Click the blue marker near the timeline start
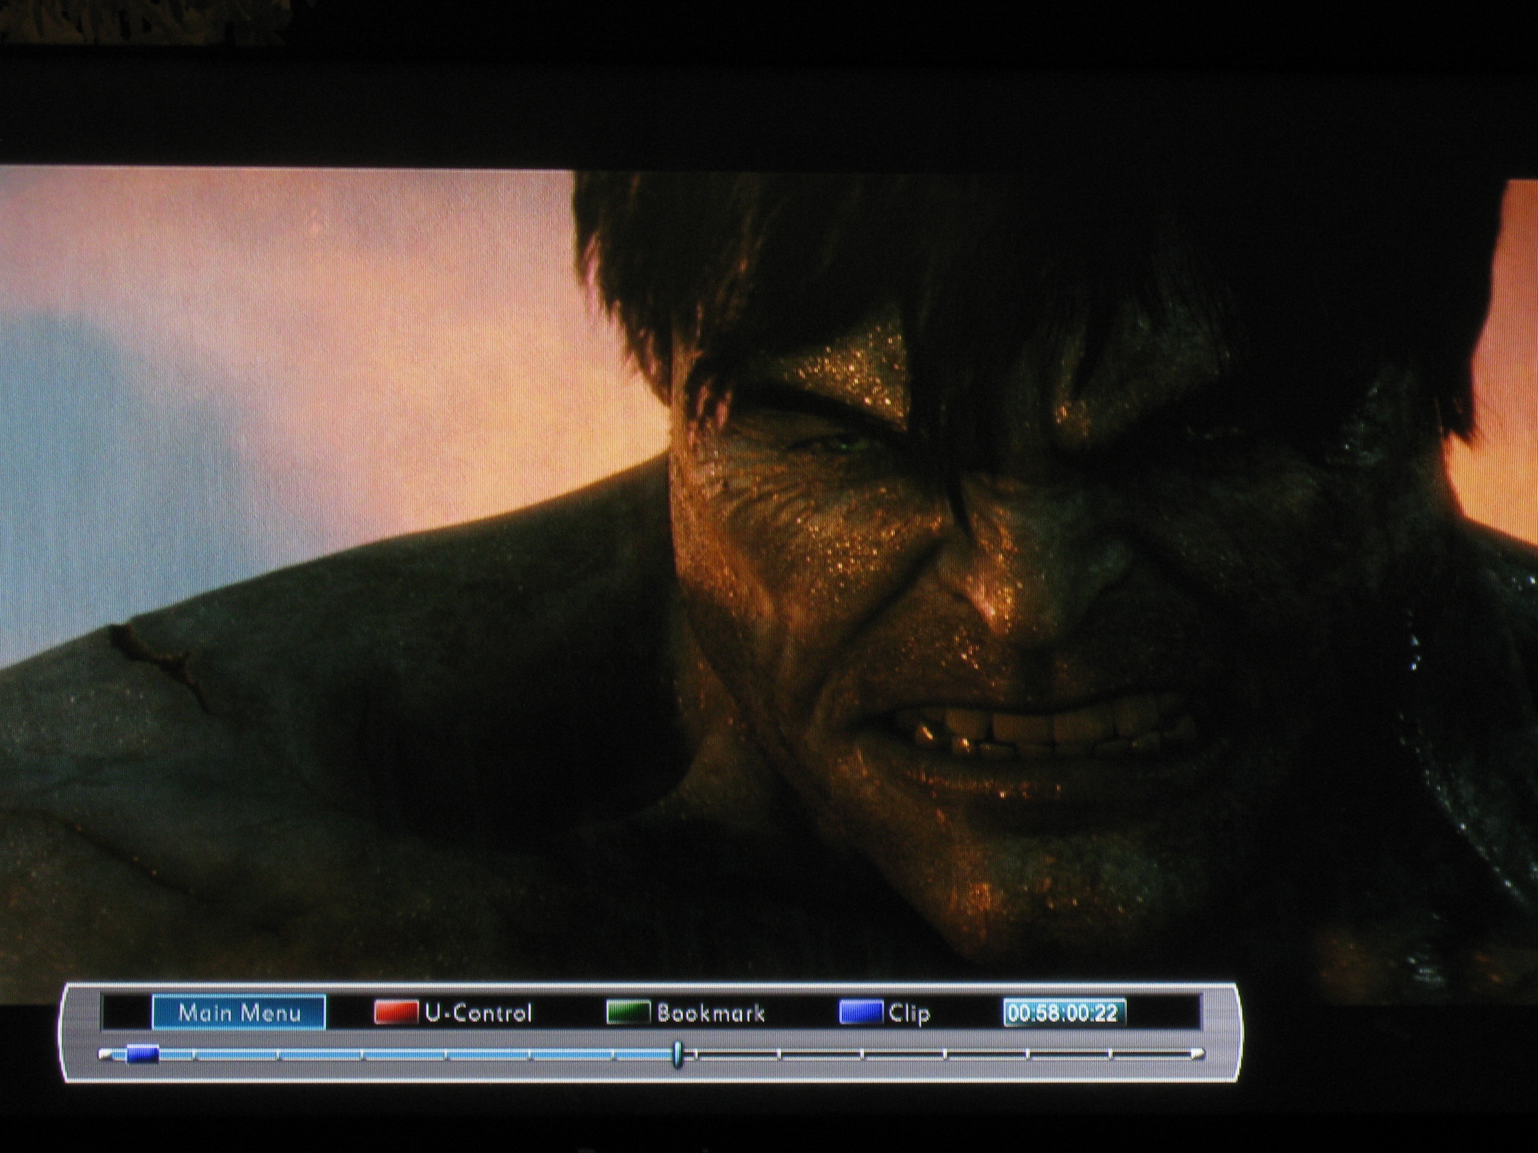The width and height of the screenshot is (1538, 1153). (142, 1055)
